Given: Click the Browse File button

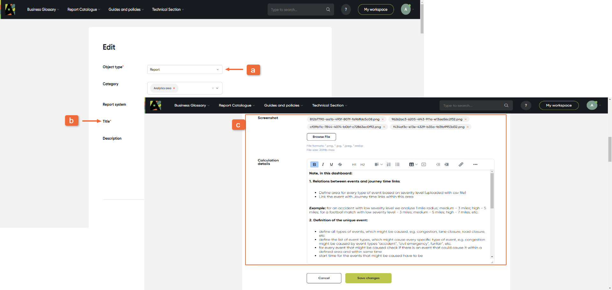Looking at the screenshot, I should tap(321, 137).
